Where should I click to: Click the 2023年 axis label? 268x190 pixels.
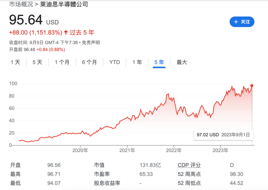point(221,150)
